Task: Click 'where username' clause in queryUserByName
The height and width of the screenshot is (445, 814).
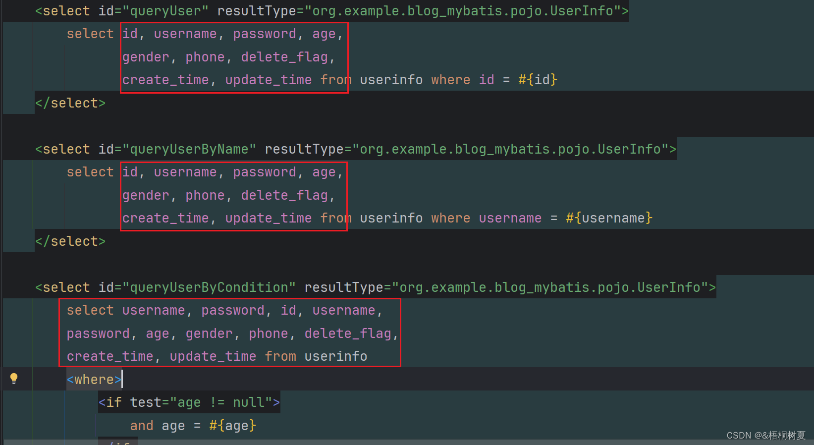Action: (x=487, y=218)
